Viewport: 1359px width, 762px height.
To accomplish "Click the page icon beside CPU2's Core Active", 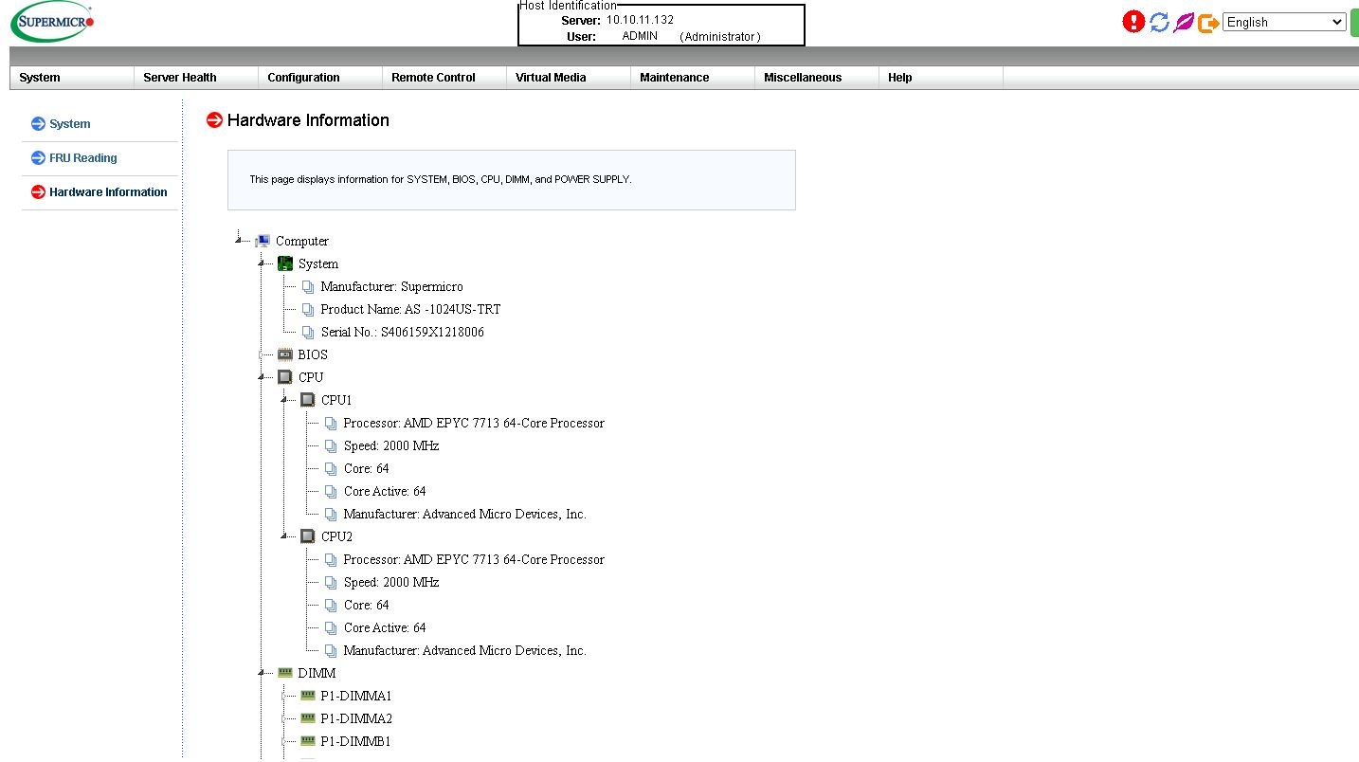I will (x=331, y=627).
